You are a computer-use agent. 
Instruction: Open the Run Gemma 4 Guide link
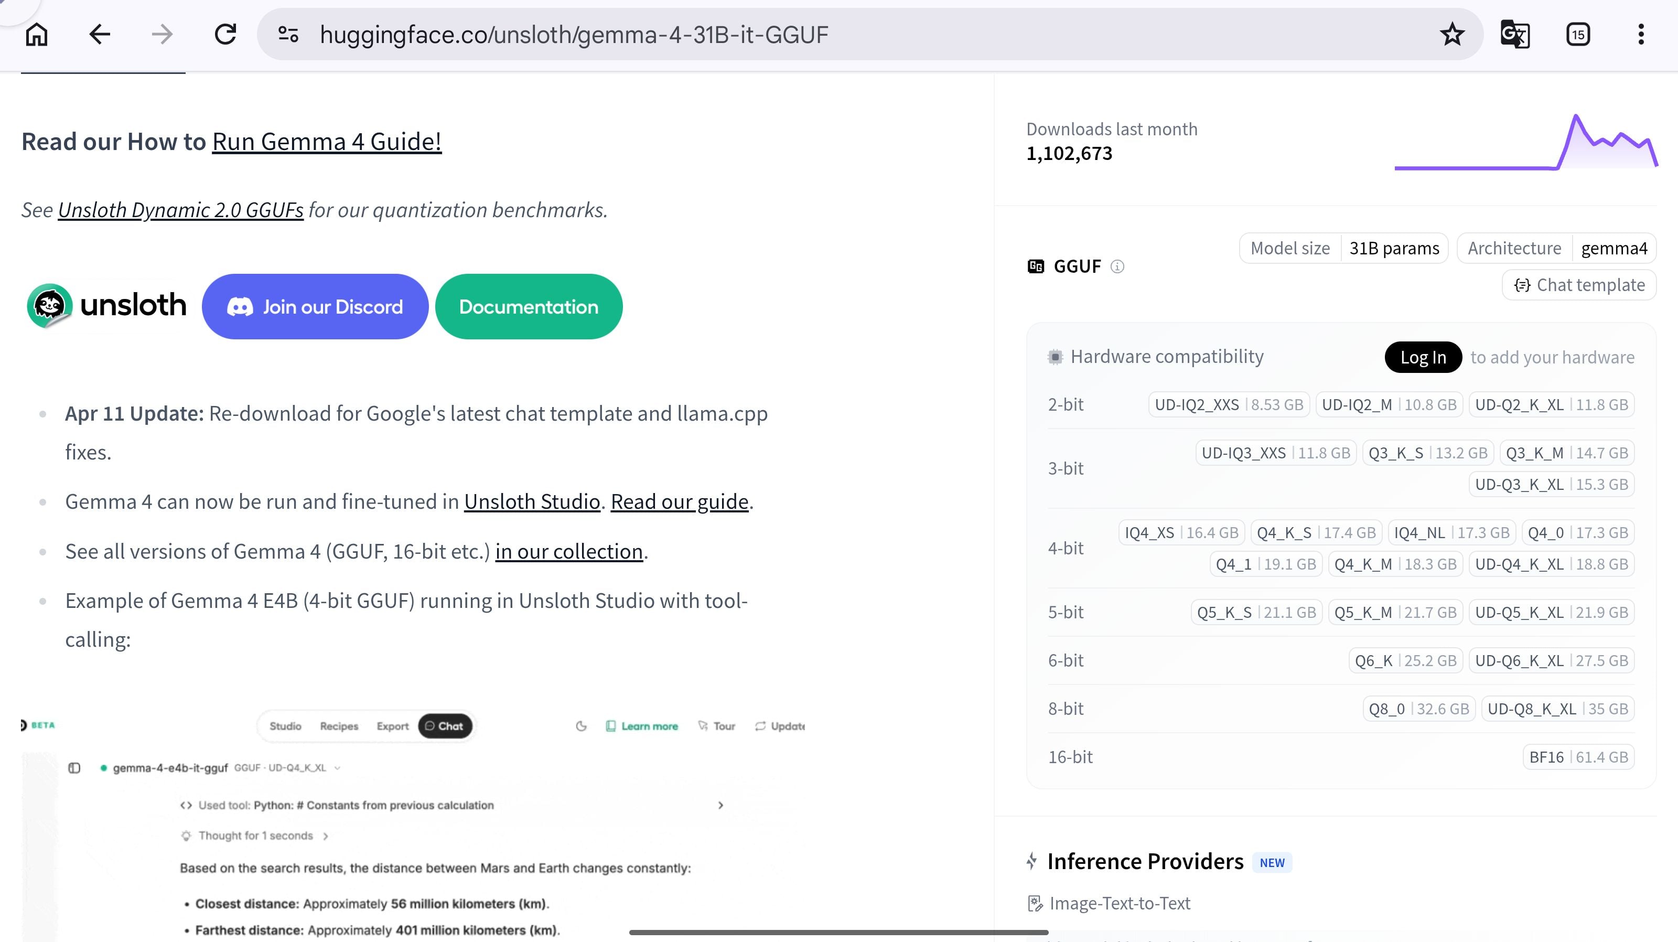(x=327, y=142)
